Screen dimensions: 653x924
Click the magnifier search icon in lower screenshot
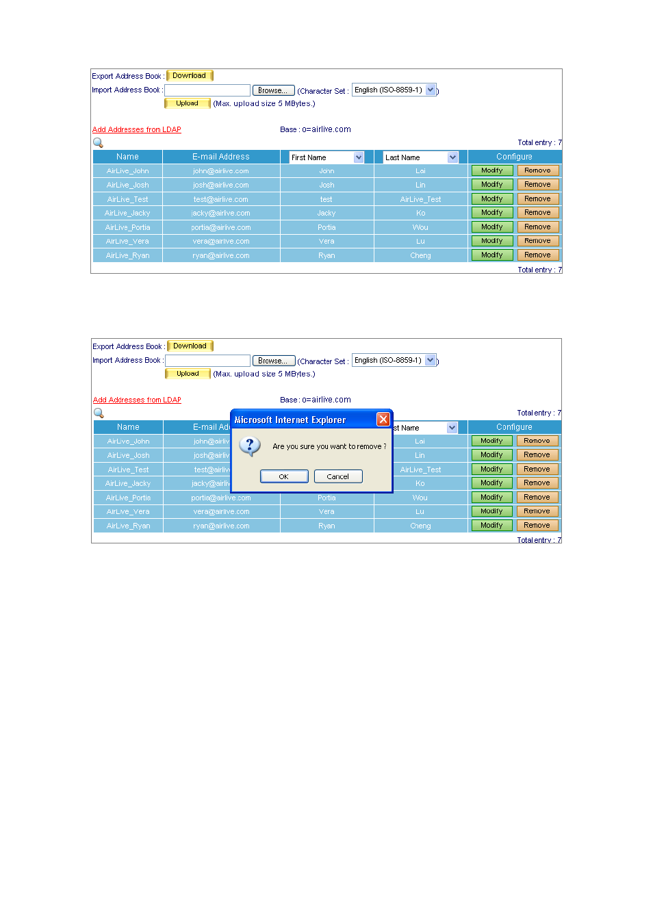click(x=99, y=413)
